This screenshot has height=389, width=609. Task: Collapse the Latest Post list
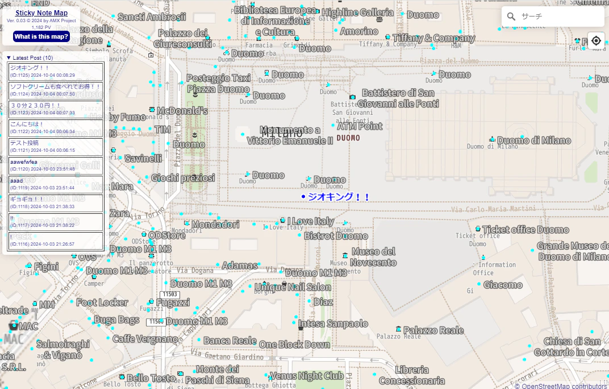pos(30,57)
